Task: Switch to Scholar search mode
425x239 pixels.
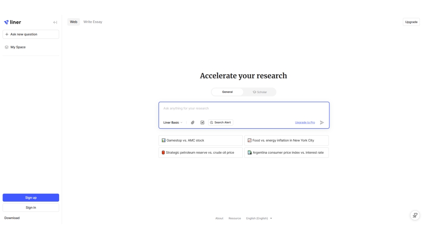Action: pyautogui.click(x=260, y=92)
